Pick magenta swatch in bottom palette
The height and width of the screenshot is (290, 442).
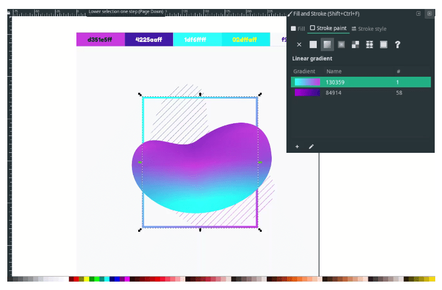pos(127,279)
